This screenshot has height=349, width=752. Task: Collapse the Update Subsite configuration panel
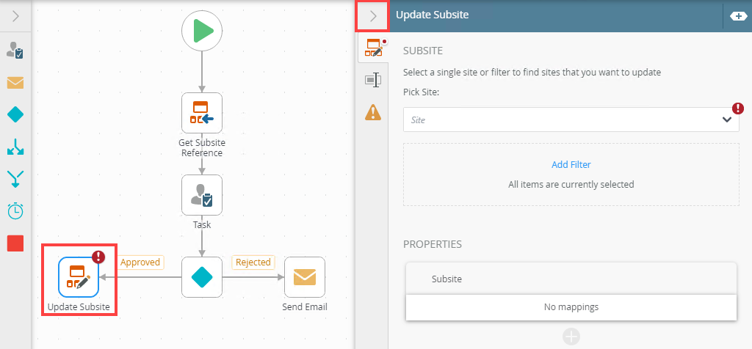pos(373,15)
